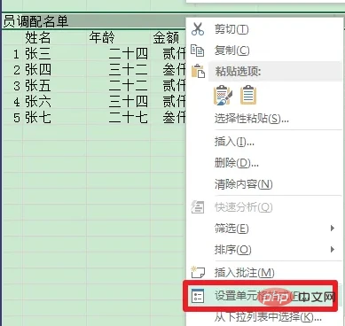Click the 金额 header cell
The height and width of the screenshot is (326, 345).
[x=169, y=37]
